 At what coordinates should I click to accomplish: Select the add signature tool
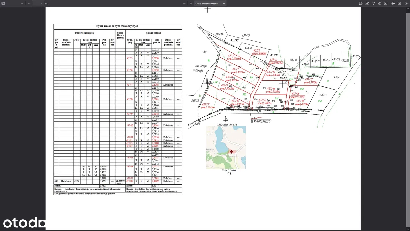click(x=361, y=3)
